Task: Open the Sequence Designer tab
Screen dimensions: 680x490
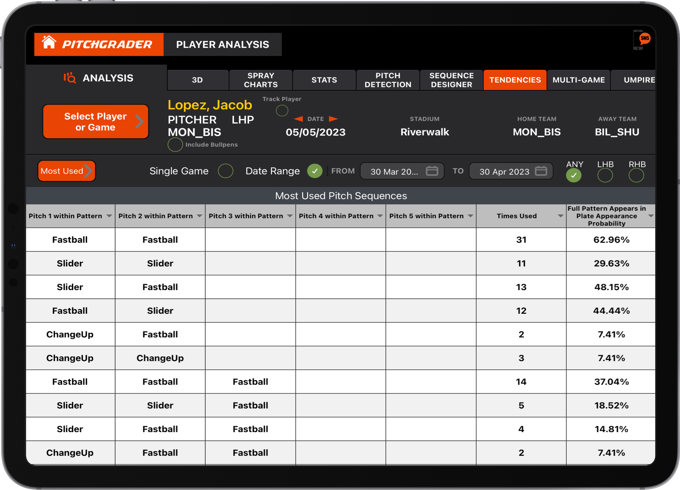Action: point(451,80)
